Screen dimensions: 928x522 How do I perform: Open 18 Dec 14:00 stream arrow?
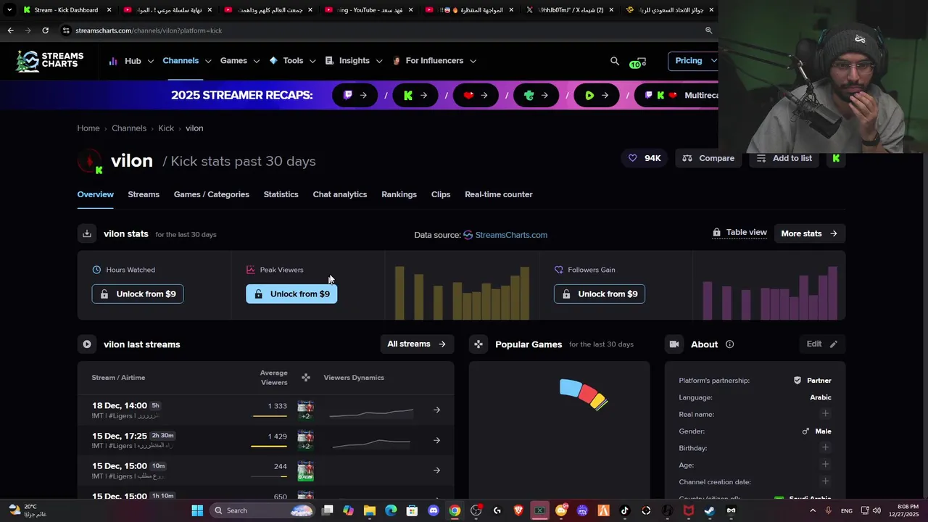coord(436,410)
